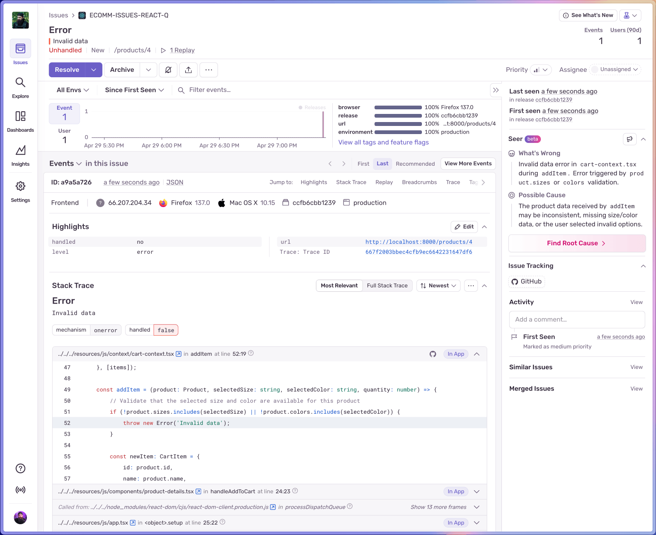Click the share issue icon button
This screenshot has width=656, height=535.
(x=189, y=70)
